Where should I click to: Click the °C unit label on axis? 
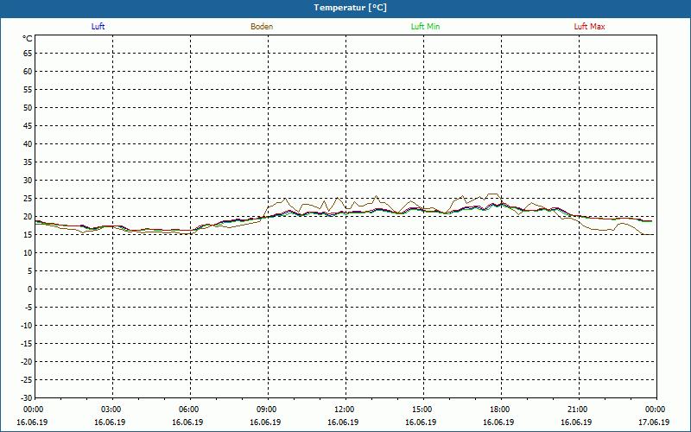(28, 39)
